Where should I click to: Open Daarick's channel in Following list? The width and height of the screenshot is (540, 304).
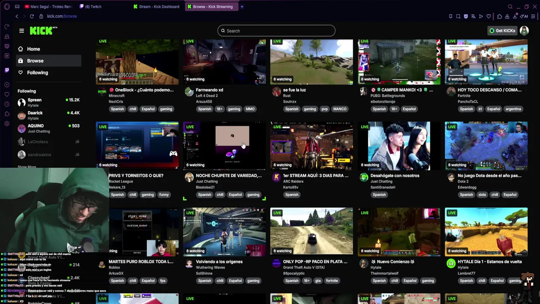pyautogui.click(x=49, y=115)
